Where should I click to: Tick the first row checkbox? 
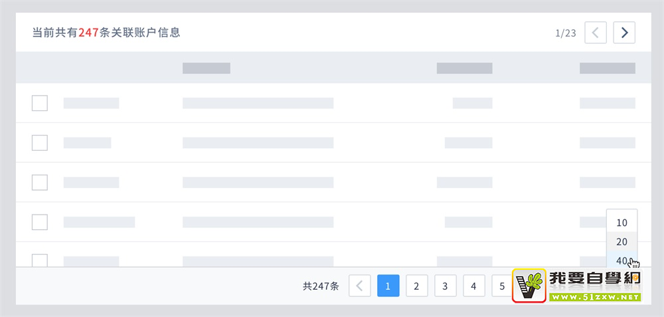pyautogui.click(x=40, y=103)
